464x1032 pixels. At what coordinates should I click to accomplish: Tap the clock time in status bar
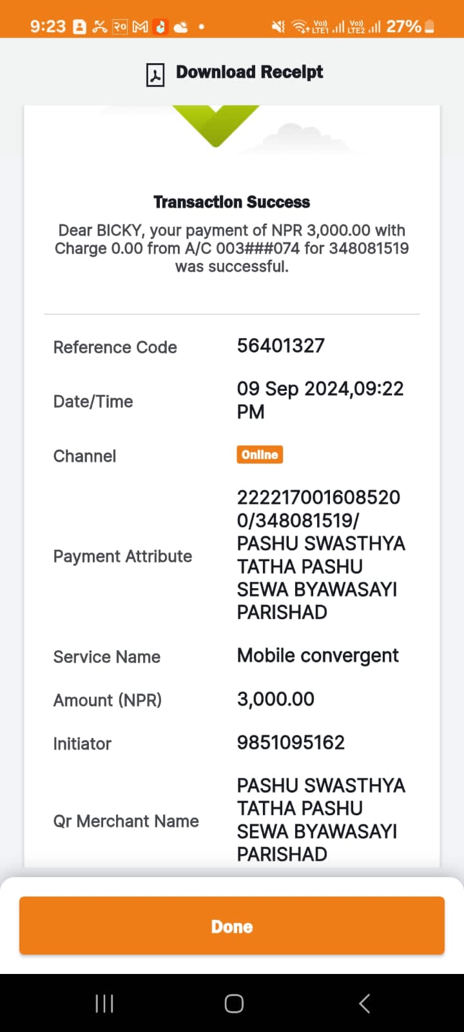pyautogui.click(x=48, y=26)
